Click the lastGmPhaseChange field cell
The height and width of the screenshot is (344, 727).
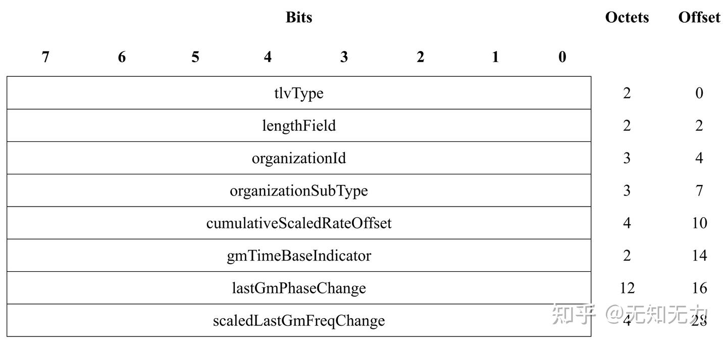click(x=299, y=288)
